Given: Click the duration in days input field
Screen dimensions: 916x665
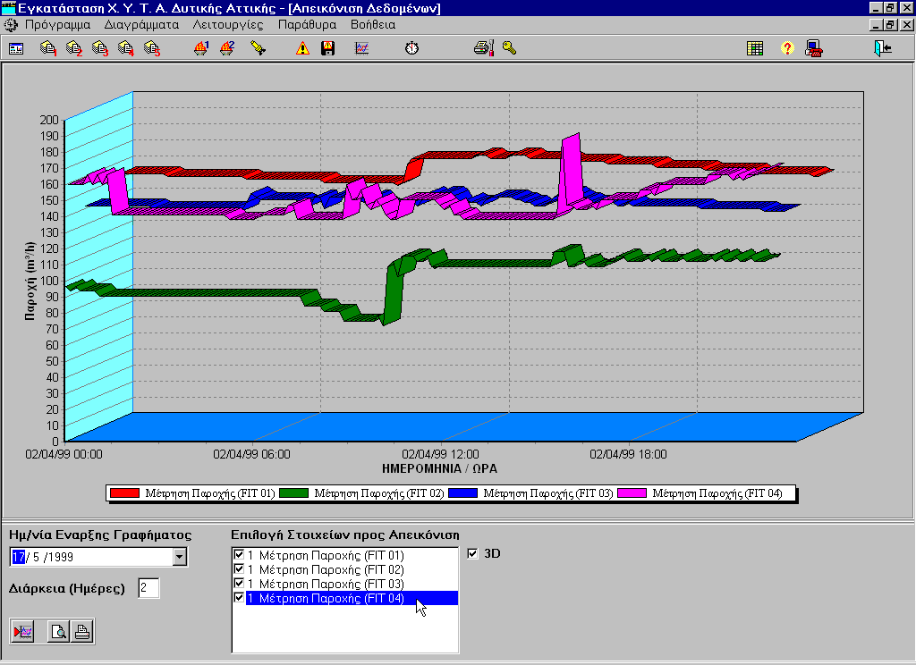Looking at the screenshot, I should pyautogui.click(x=148, y=588).
